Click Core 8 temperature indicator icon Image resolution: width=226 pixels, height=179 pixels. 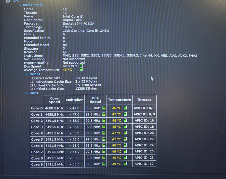[x=125, y=158]
